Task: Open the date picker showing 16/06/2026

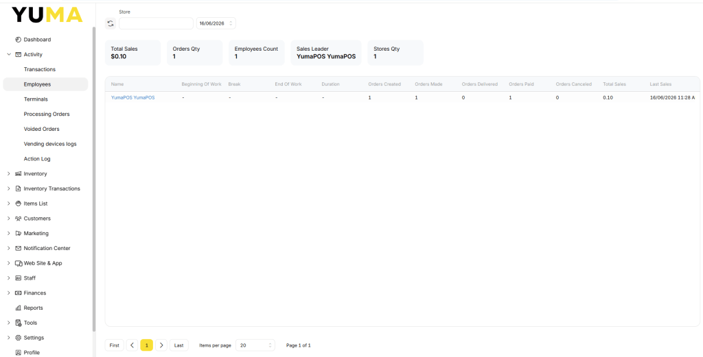Action: [x=216, y=23]
